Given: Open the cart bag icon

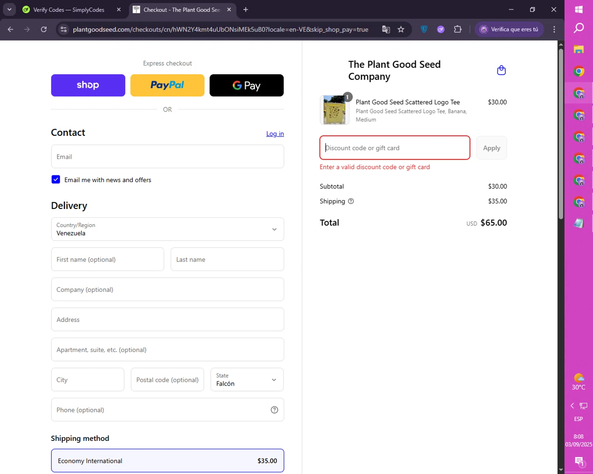Looking at the screenshot, I should point(501,70).
